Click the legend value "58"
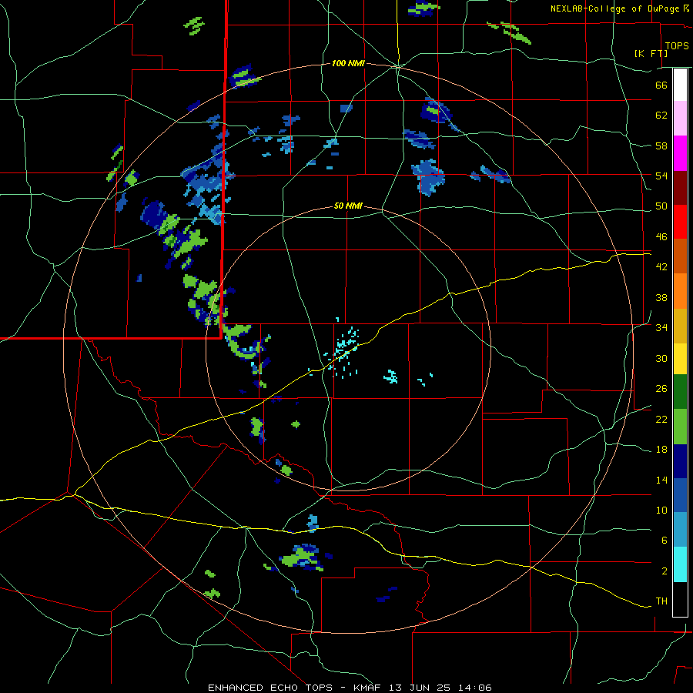Viewport: 693px width, 693px height. point(661,146)
